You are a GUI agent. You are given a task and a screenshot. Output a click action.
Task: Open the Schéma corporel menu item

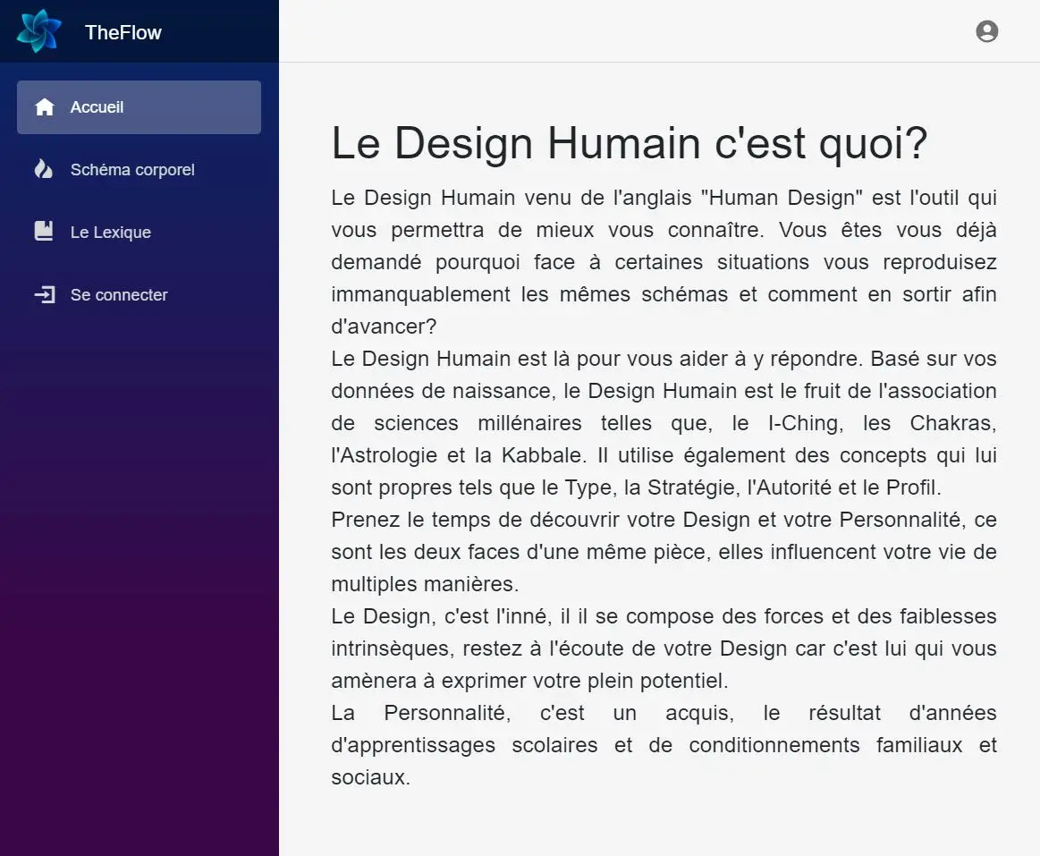[x=132, y=170]
